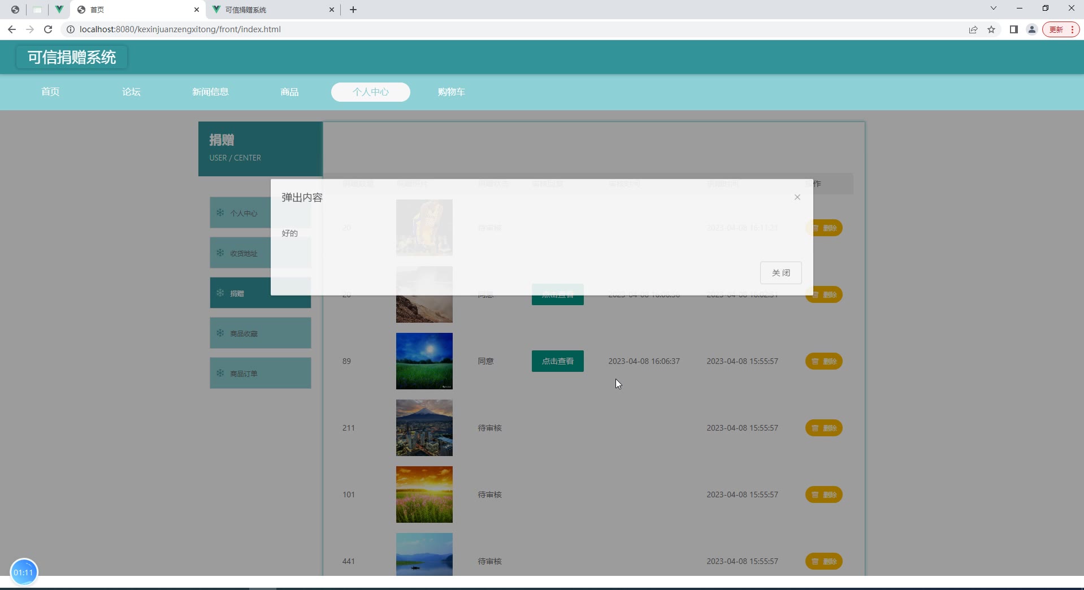This screenshot has height=590, width=1084.
Task: View site information for localhost
Action: pyautogui.click(x=71, y=29)
